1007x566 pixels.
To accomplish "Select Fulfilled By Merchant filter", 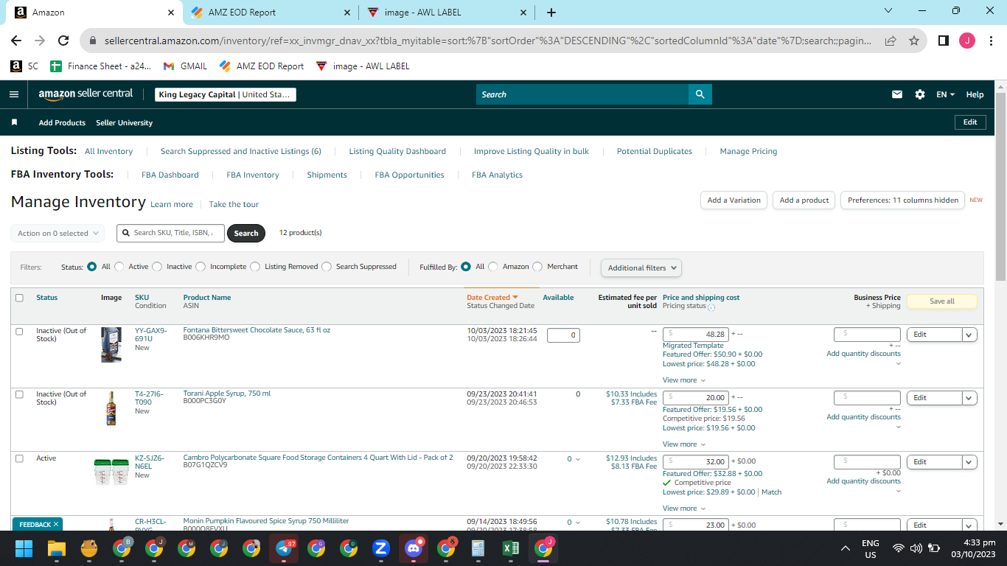I will (x=537, y=267).
